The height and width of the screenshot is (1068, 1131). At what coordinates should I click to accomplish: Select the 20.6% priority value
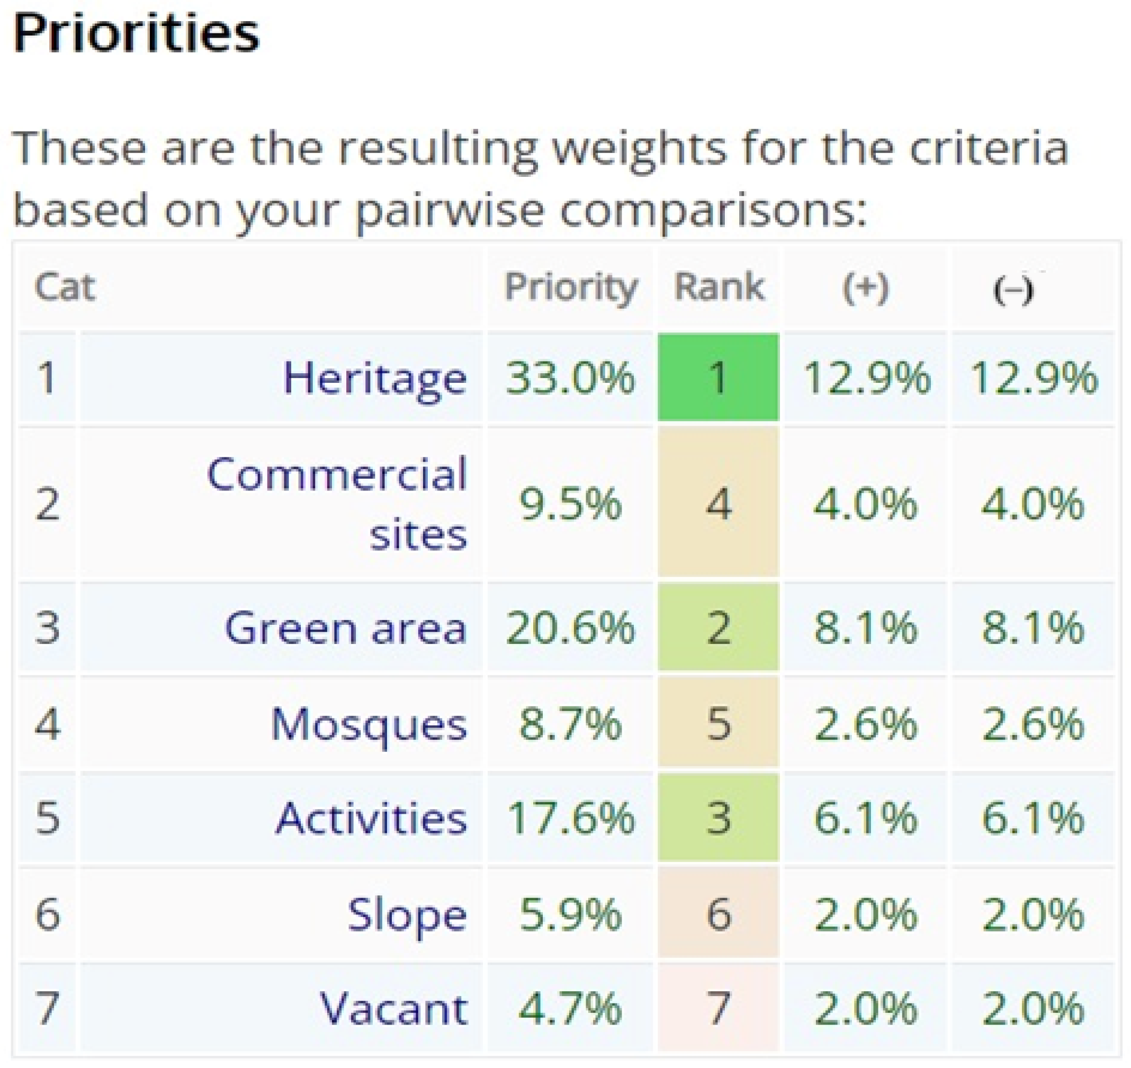tap(570, 629)
